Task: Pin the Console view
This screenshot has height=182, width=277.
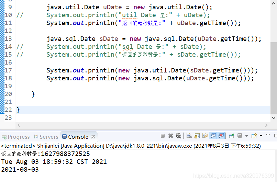Action: pos(231,136)
